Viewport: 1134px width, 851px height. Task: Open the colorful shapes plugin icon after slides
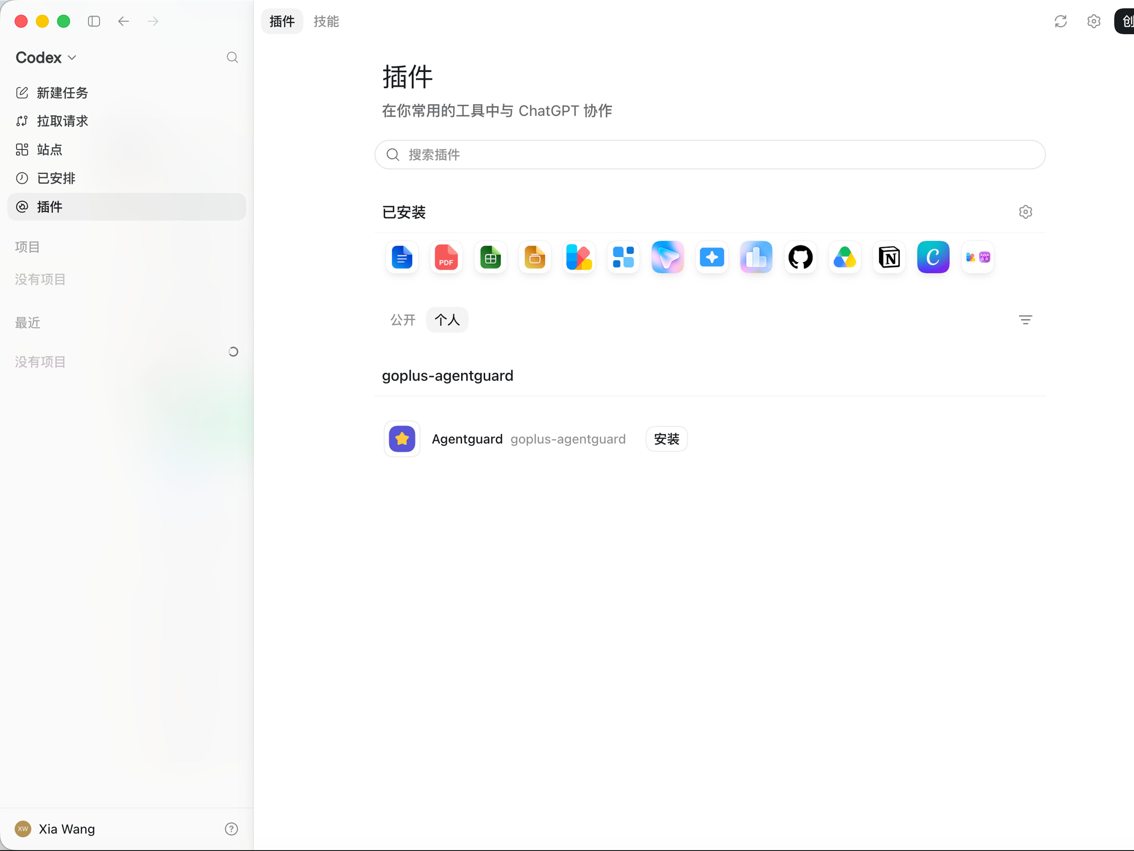[x=579, y=257]
